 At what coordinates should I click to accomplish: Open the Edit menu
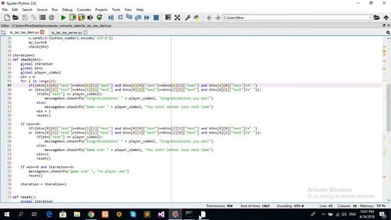(x=15, y=10)
